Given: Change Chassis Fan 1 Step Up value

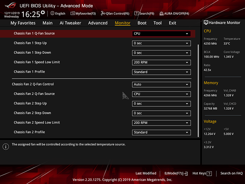Looking at the screenshot, I should [161, 43].
